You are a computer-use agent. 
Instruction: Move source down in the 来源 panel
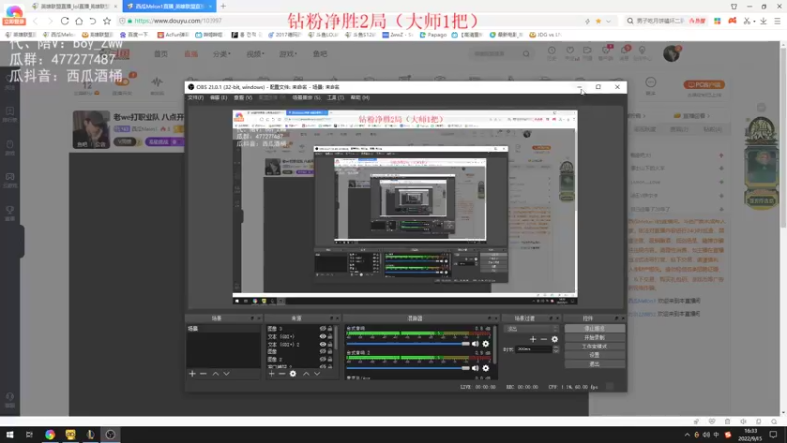(x=317, y=374)
